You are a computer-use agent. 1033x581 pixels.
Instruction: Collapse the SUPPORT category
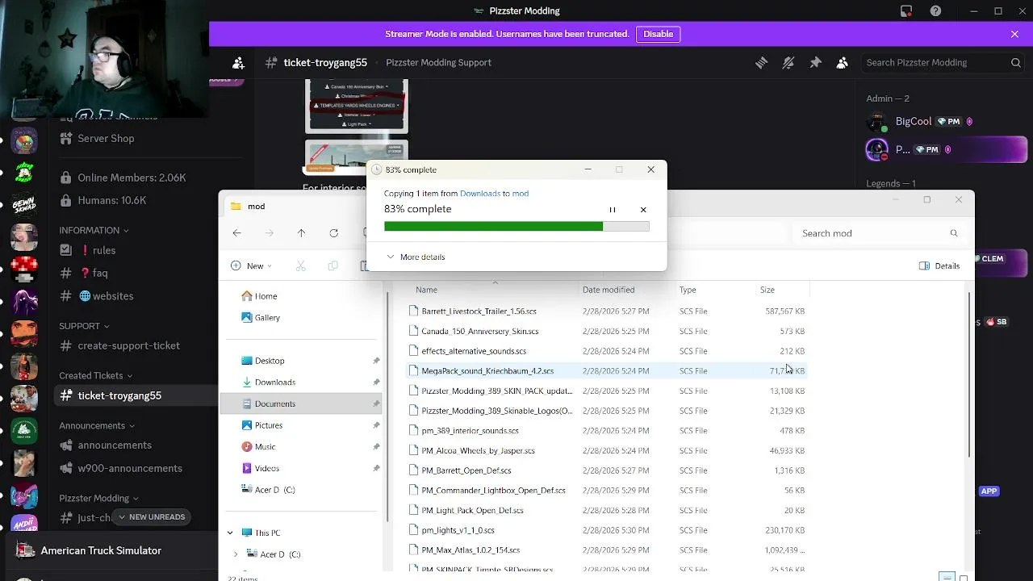(x=84, y=326)
